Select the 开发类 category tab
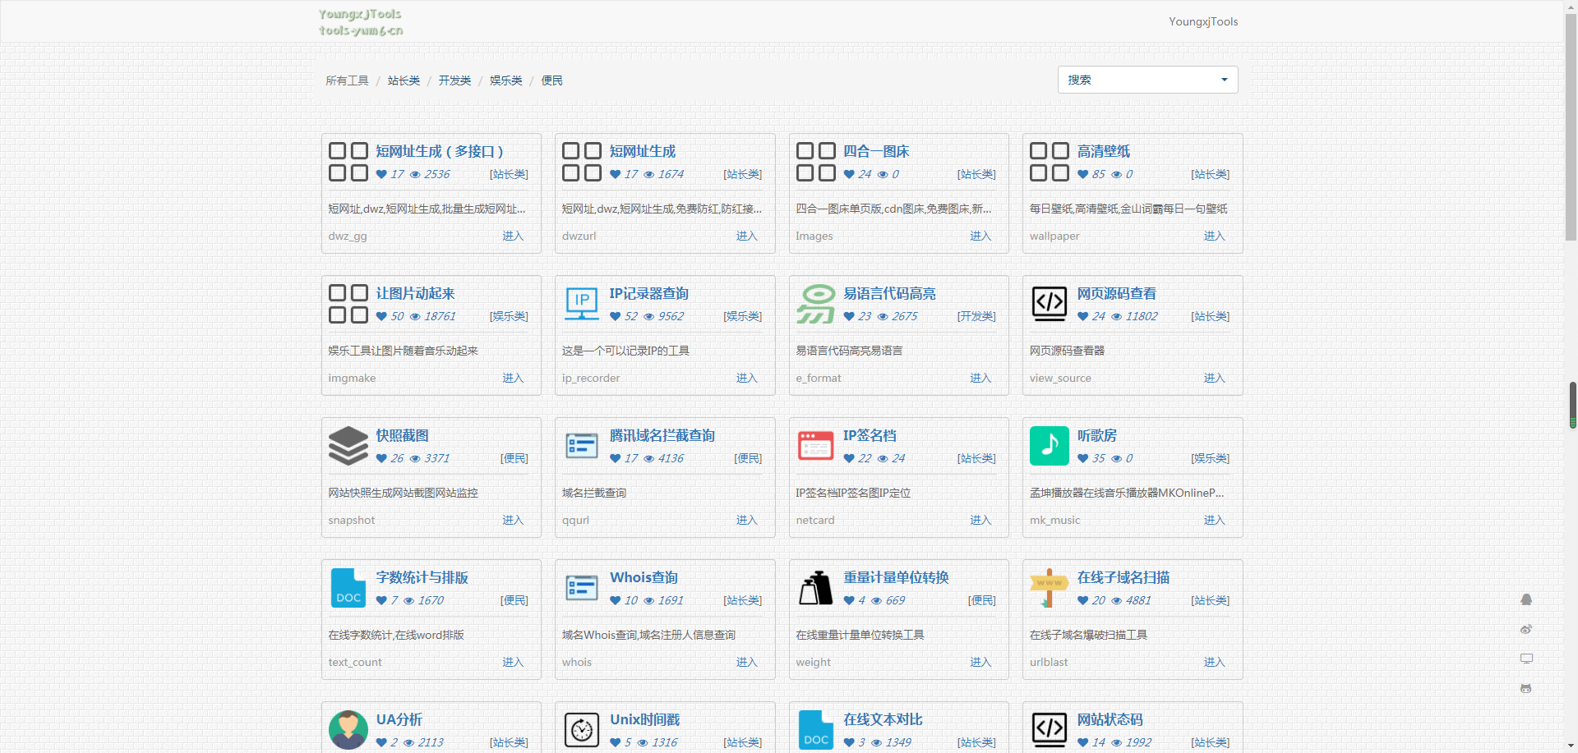The height and width of the screenshot is (753, 1578). (x=454, y=80)
